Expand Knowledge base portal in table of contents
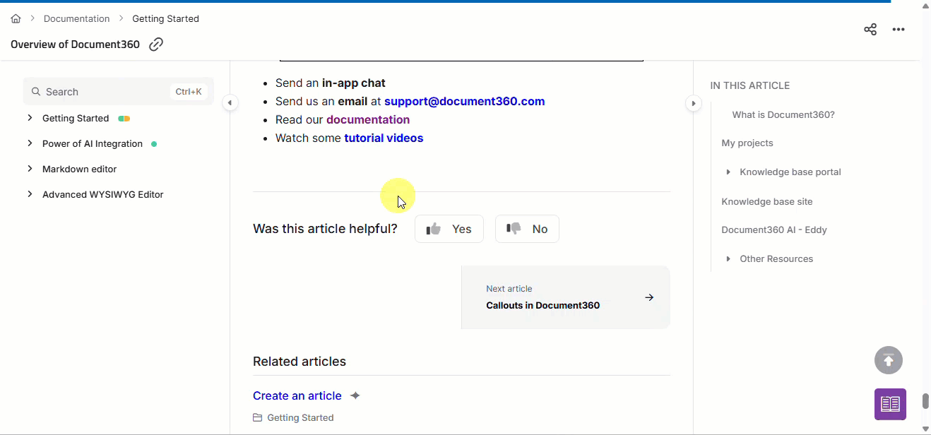 pyautogui.click(x=728, y=172)
